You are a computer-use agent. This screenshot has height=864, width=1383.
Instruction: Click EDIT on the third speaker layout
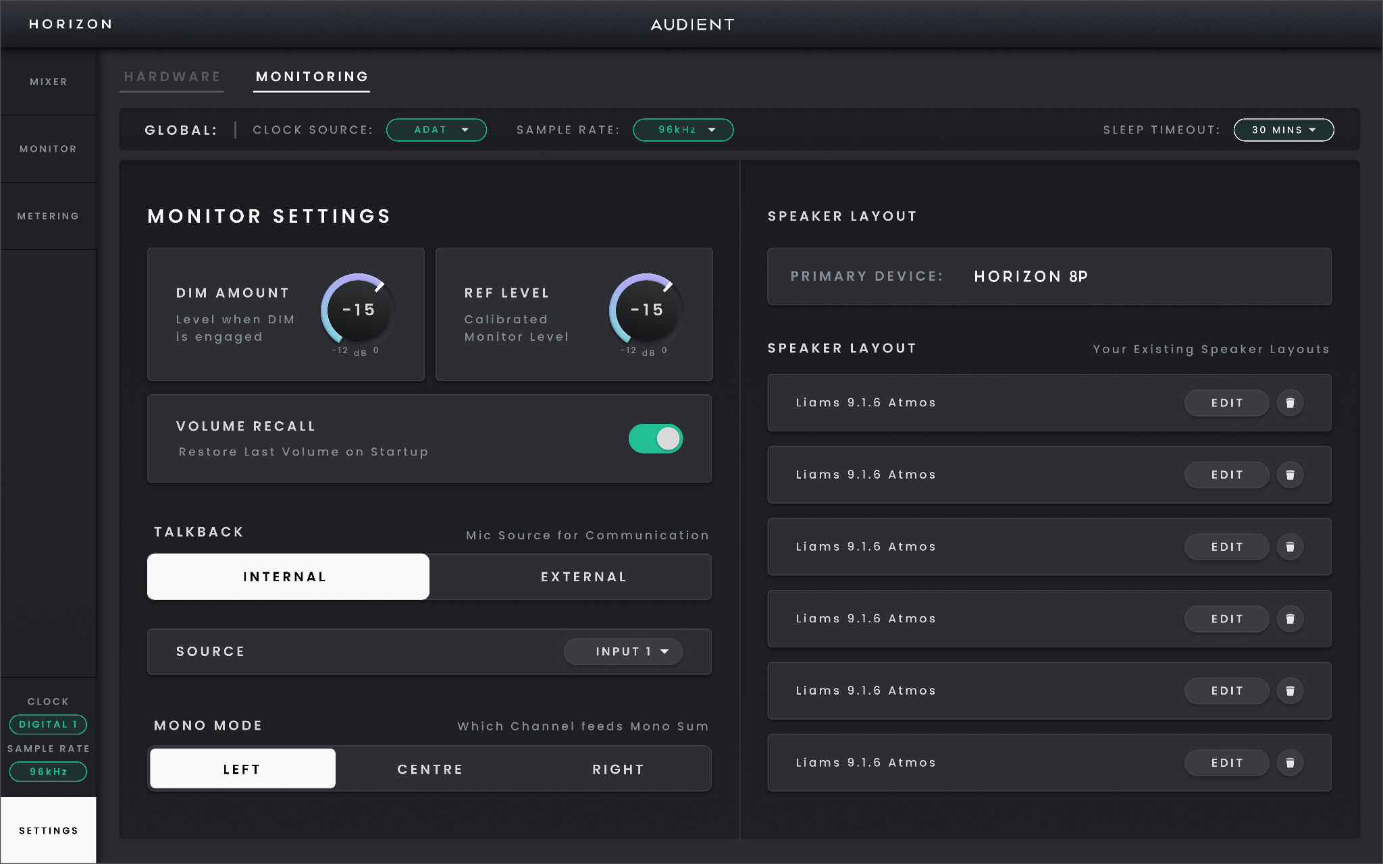1227,547
